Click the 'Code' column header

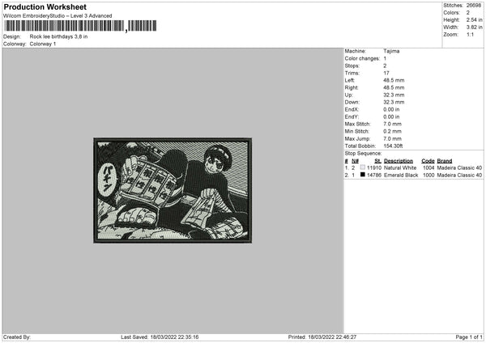[x=428, y=161]
